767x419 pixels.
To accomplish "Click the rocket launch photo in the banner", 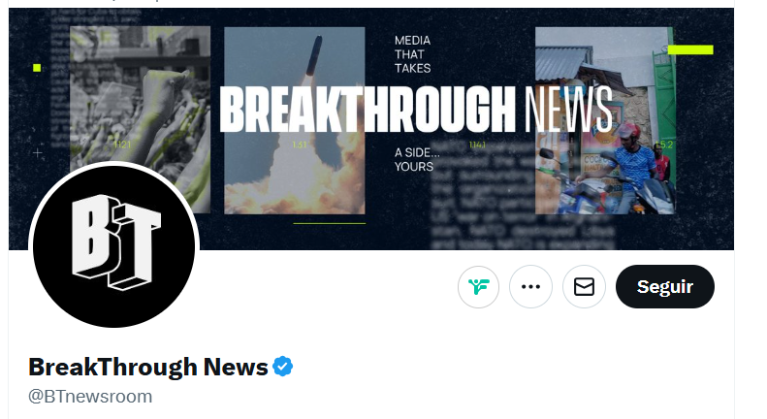I will pos(295,120).
